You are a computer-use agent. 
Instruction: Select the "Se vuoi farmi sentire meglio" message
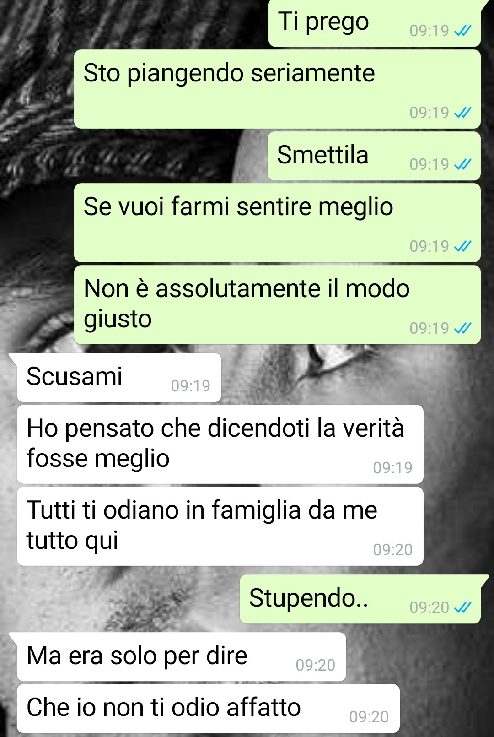coord(277,223)
